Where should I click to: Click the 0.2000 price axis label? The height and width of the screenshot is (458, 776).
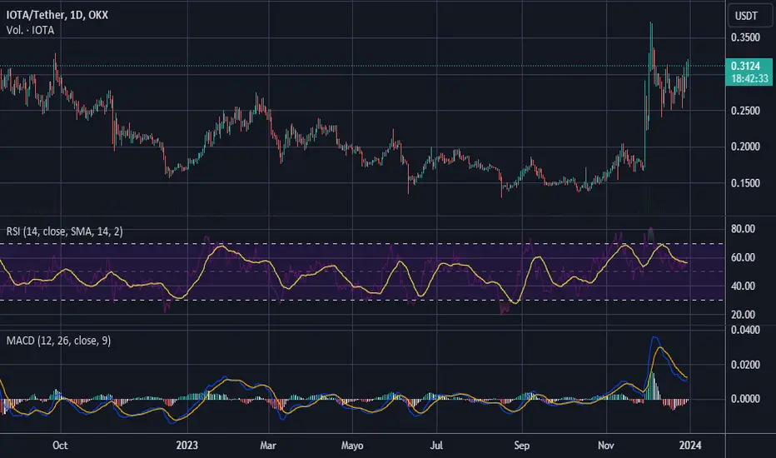point(745,147)
